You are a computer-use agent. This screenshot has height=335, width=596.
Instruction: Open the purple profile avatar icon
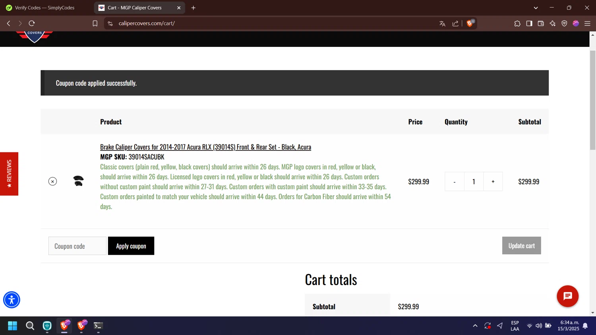coord(576,23)
